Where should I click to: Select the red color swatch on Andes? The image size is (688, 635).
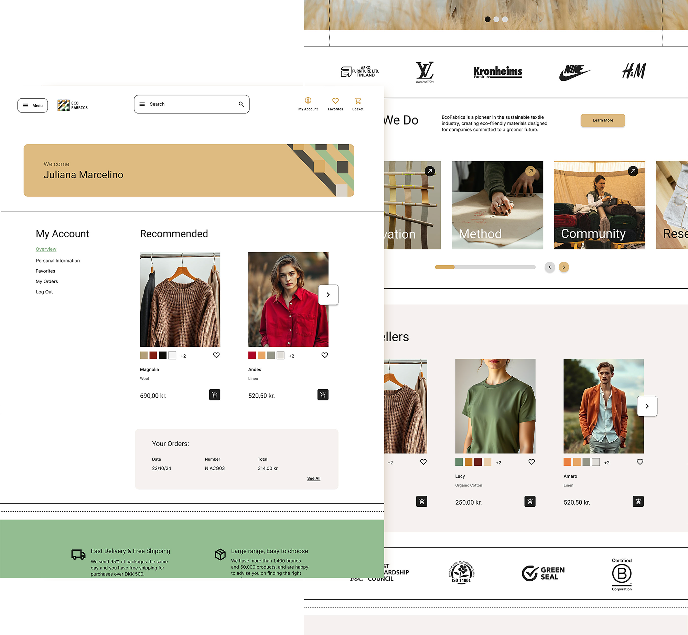point(251,356)
